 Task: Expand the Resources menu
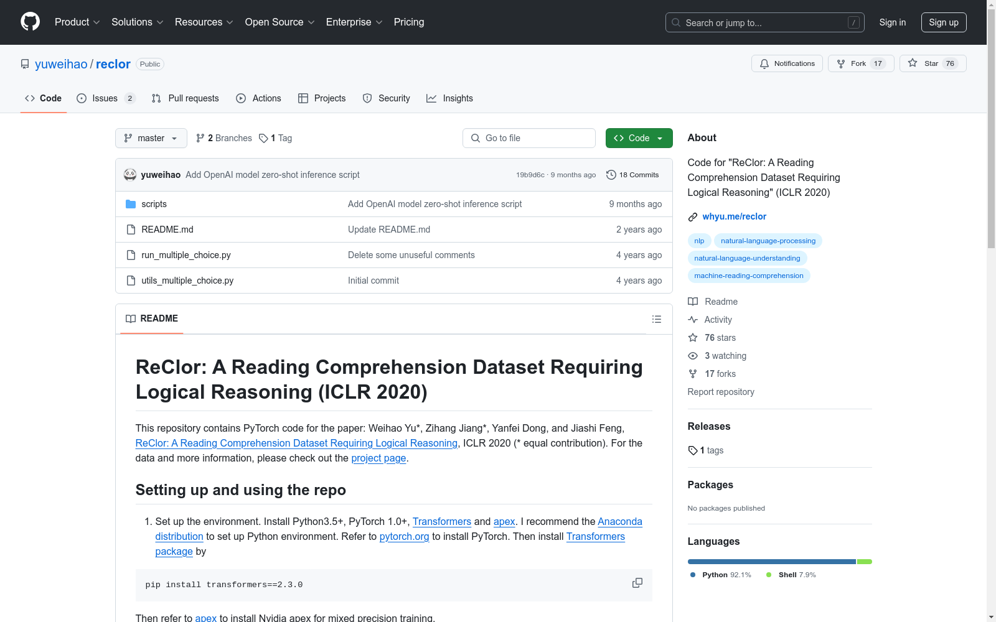204,22
